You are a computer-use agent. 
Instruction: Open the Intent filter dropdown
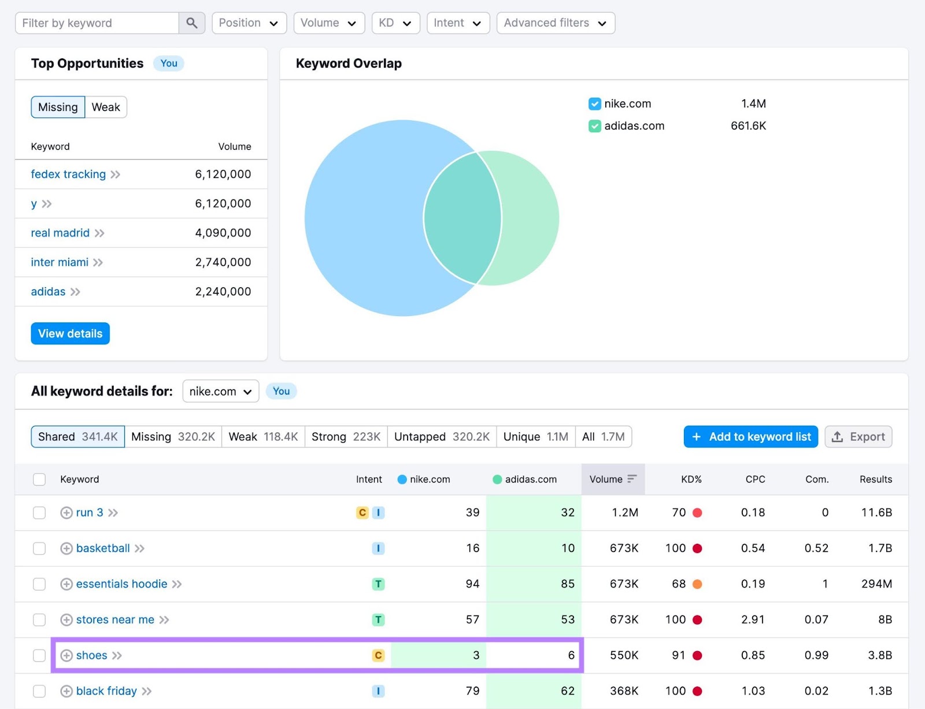tap(458, 23)
